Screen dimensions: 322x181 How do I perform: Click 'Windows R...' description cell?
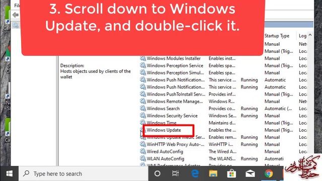tap(221, 102)
